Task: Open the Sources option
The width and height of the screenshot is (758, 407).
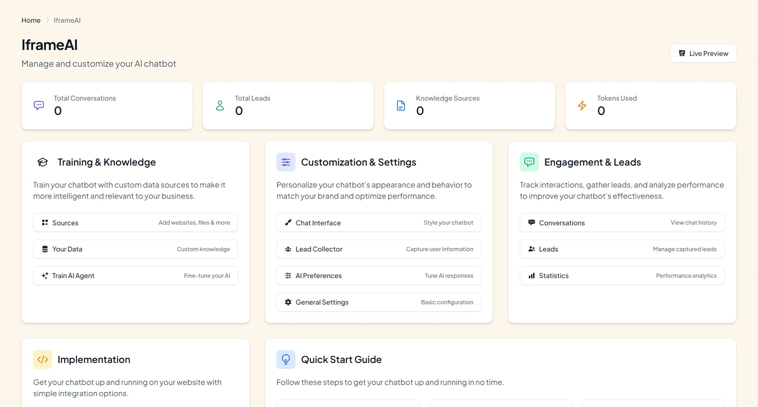Action: click(135, 222)
